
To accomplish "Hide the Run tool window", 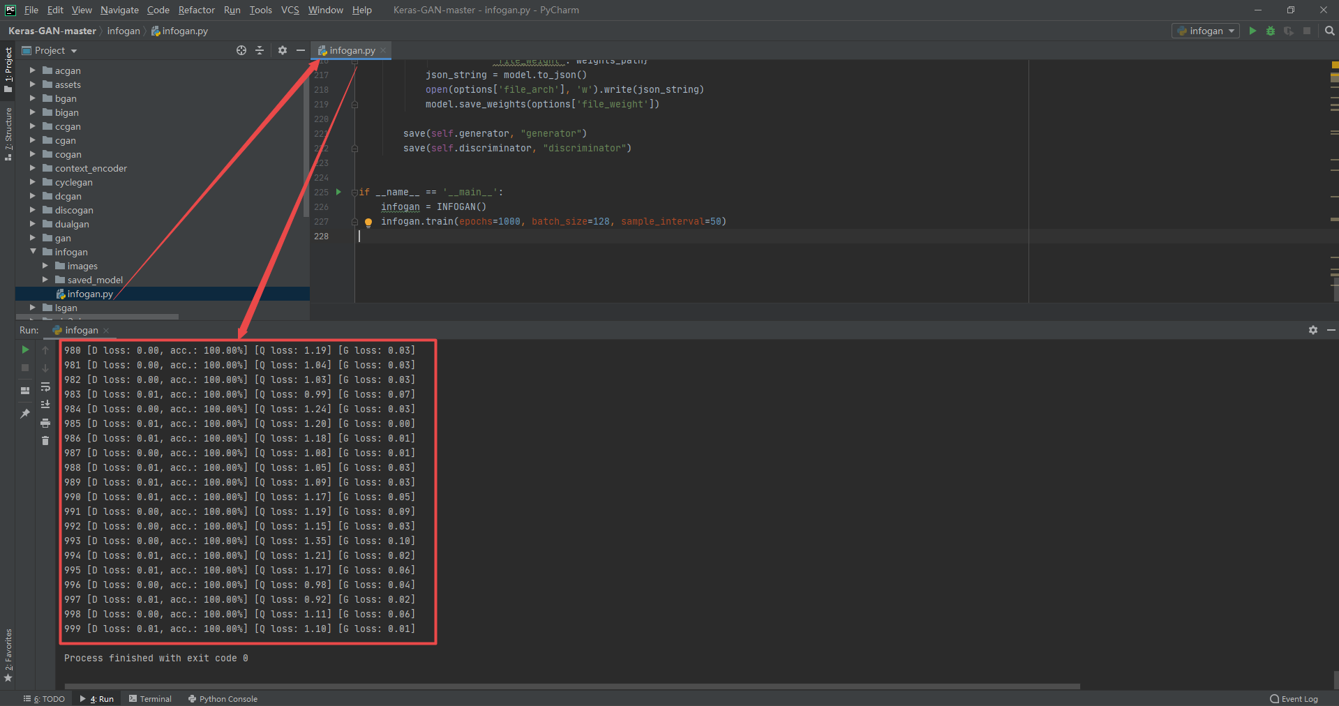I will (1331, 330).
